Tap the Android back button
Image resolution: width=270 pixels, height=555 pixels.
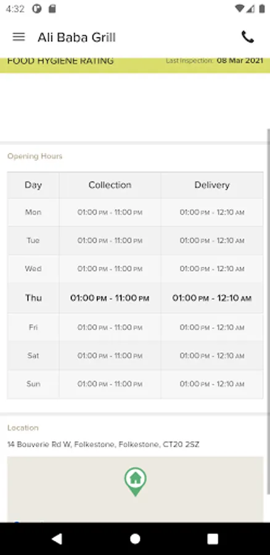(x=57, y=539)
